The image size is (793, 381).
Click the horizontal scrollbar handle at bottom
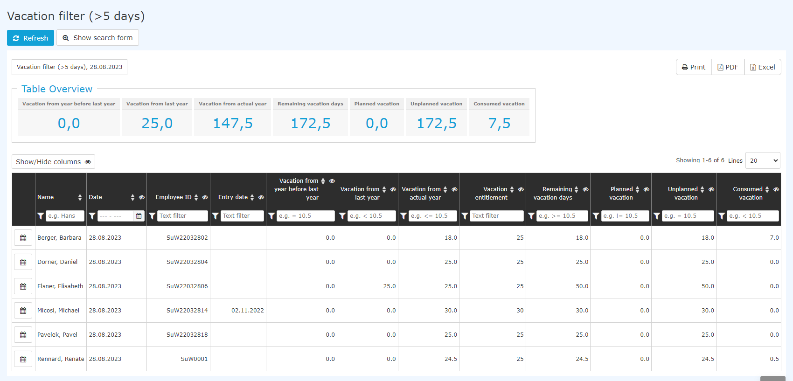[x=773, y=378]
